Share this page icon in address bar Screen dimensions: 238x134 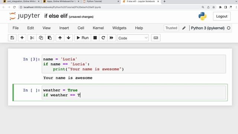[208, 7]
